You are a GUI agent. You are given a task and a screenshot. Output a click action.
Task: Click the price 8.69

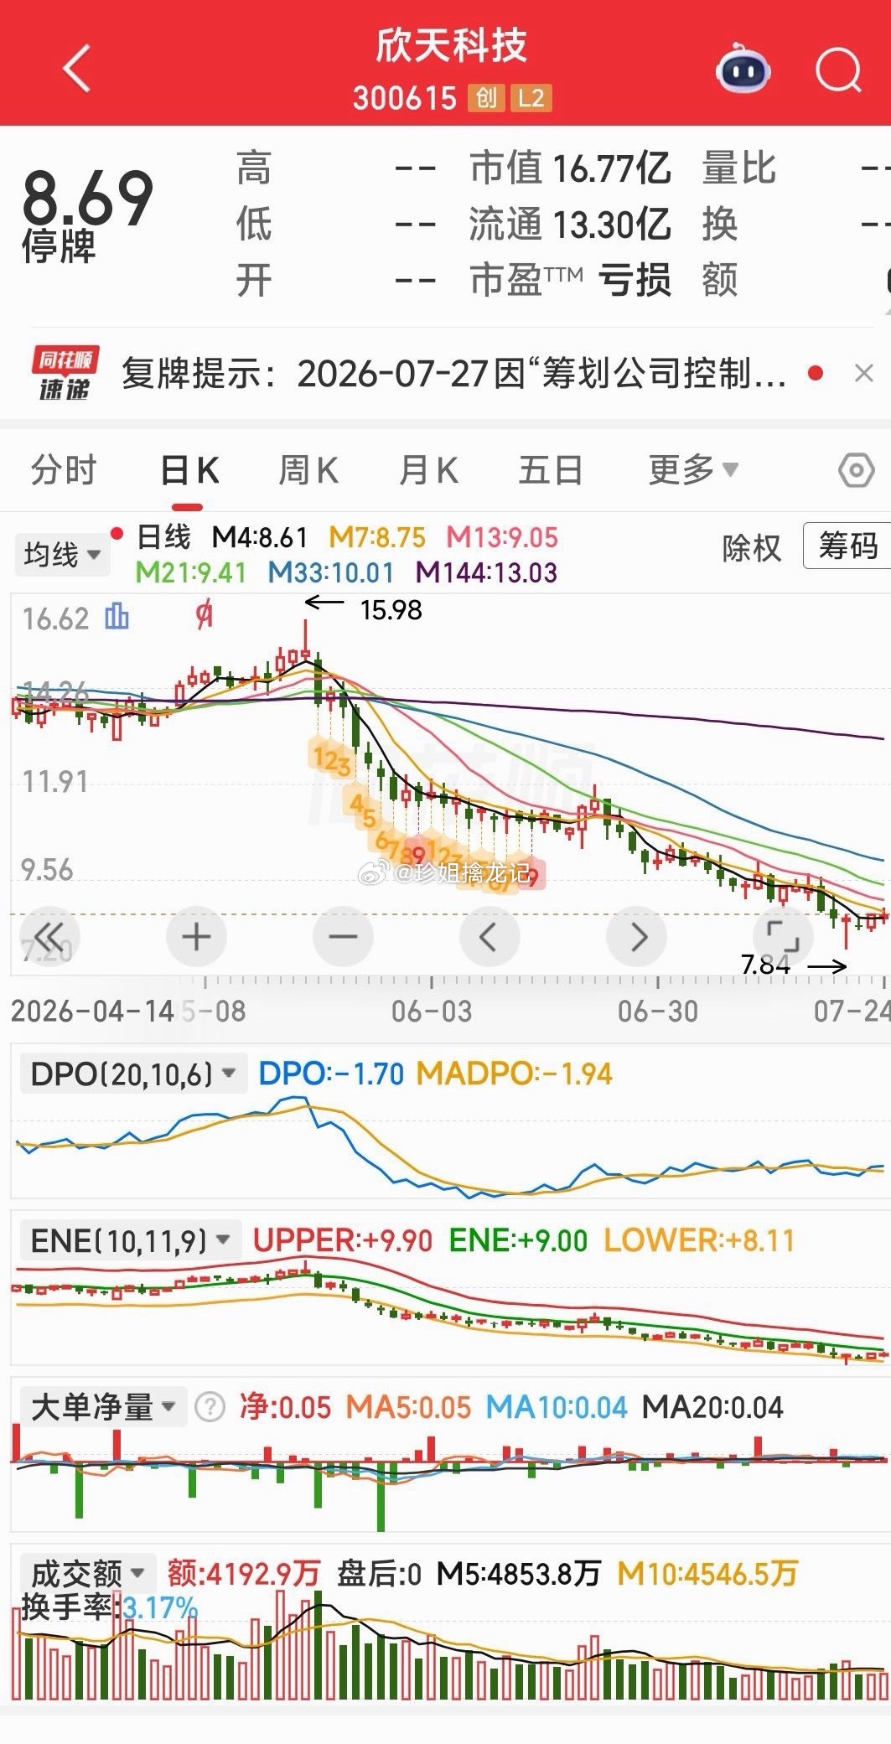[87, 197]
